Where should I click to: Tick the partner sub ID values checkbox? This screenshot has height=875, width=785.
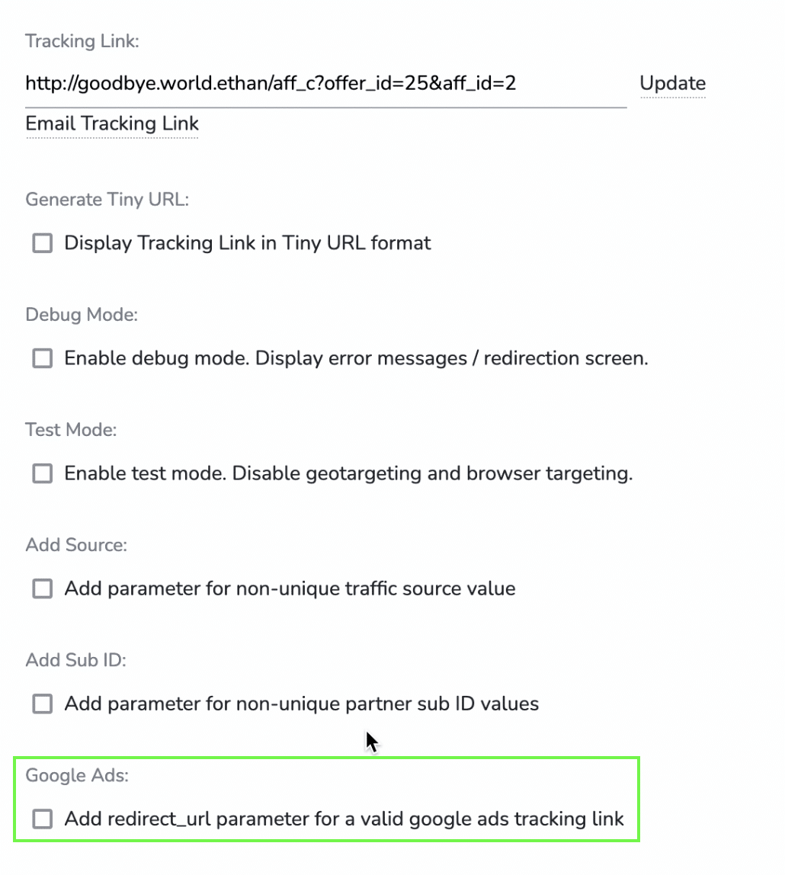(43, 704)
